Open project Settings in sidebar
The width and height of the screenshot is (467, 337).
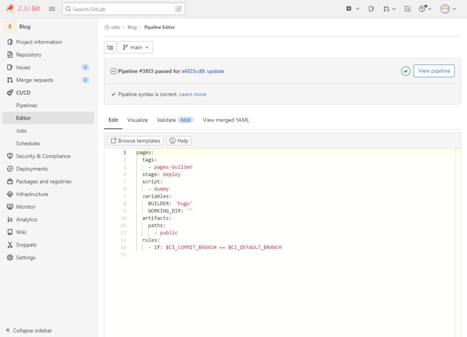click(26, 257)
